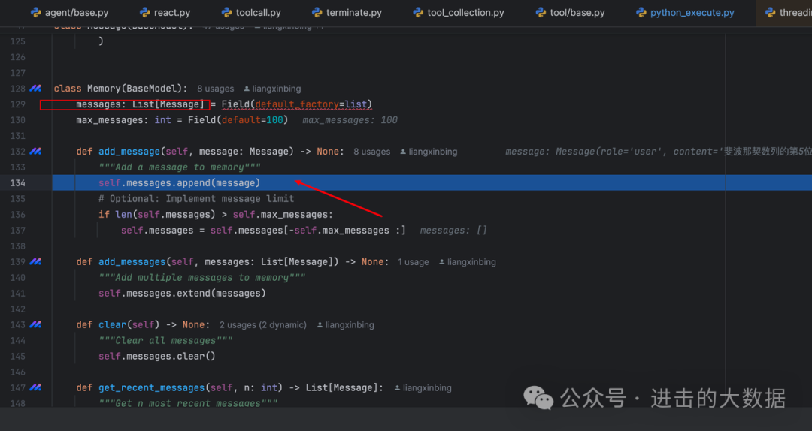
Task: Open the python_execute.py tab
Action: pos(685,13)
